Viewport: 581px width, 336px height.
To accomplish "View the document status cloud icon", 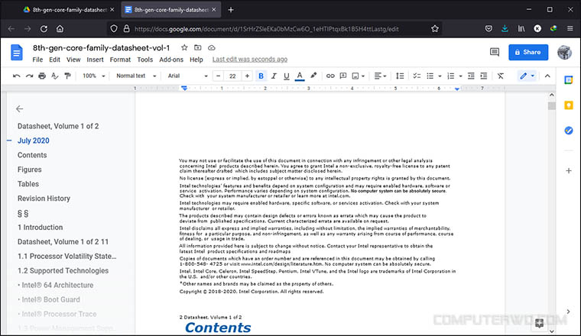I will pos(211,47).
